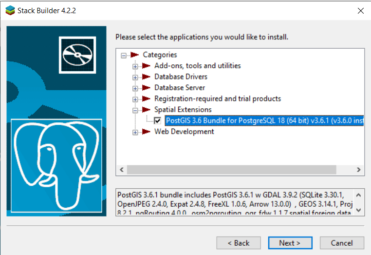This screenshot has width=371, height=255.
Task: Cancel the Stack Builder wizard
Action: [342, 243]
